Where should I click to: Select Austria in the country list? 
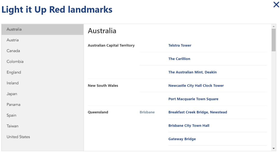(x=43, y=40)
